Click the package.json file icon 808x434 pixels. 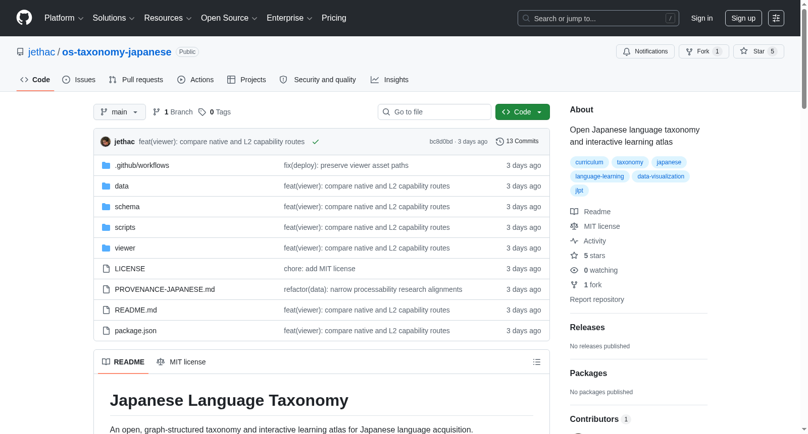pos(106,331)
